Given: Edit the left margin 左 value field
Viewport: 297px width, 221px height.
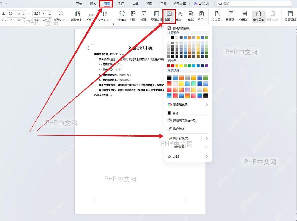Looking at the screenshot, I should [x=15, y=20].
